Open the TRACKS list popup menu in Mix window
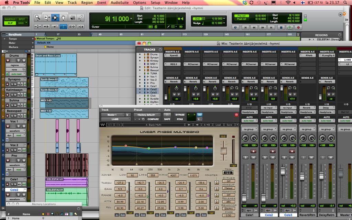The width and height of the screenshot is (352, 220). pyautogui.click(x=160, y=49)
